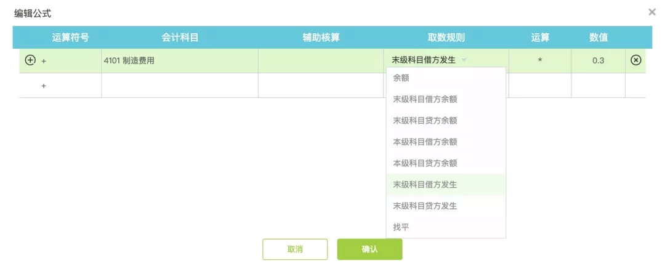Open the * operation cell in first row
Viewport: 665px width, 266px height.
540,61
